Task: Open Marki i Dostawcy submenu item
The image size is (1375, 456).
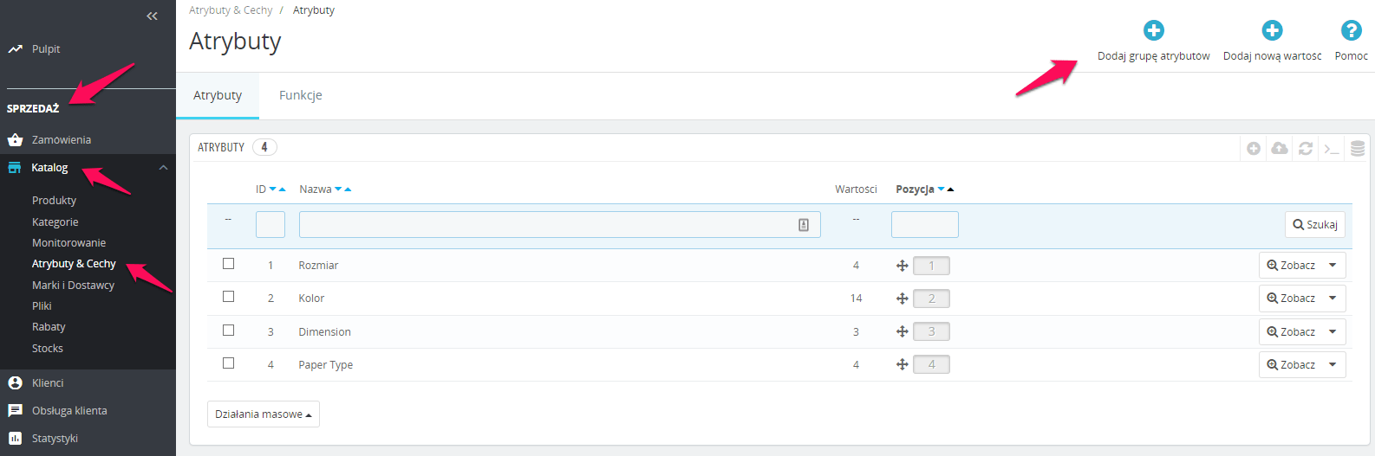Action: click(x=74, y=286)
